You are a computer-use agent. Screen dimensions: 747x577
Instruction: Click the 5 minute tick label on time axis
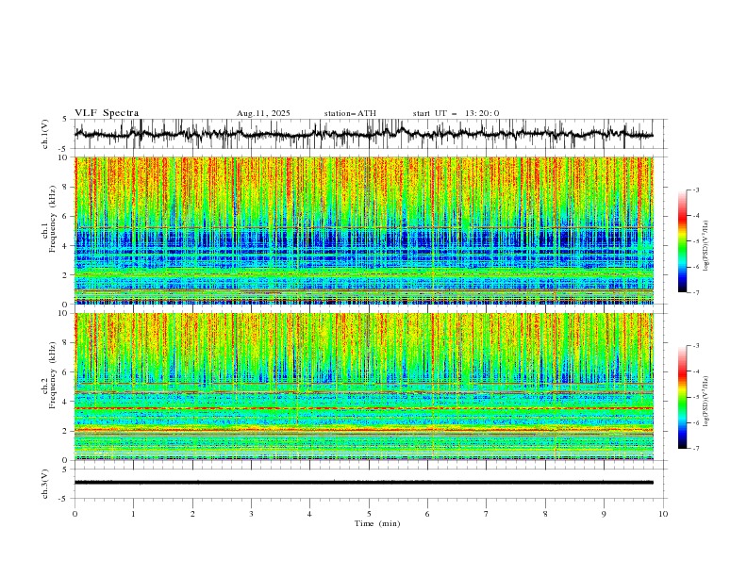point(369,514)
